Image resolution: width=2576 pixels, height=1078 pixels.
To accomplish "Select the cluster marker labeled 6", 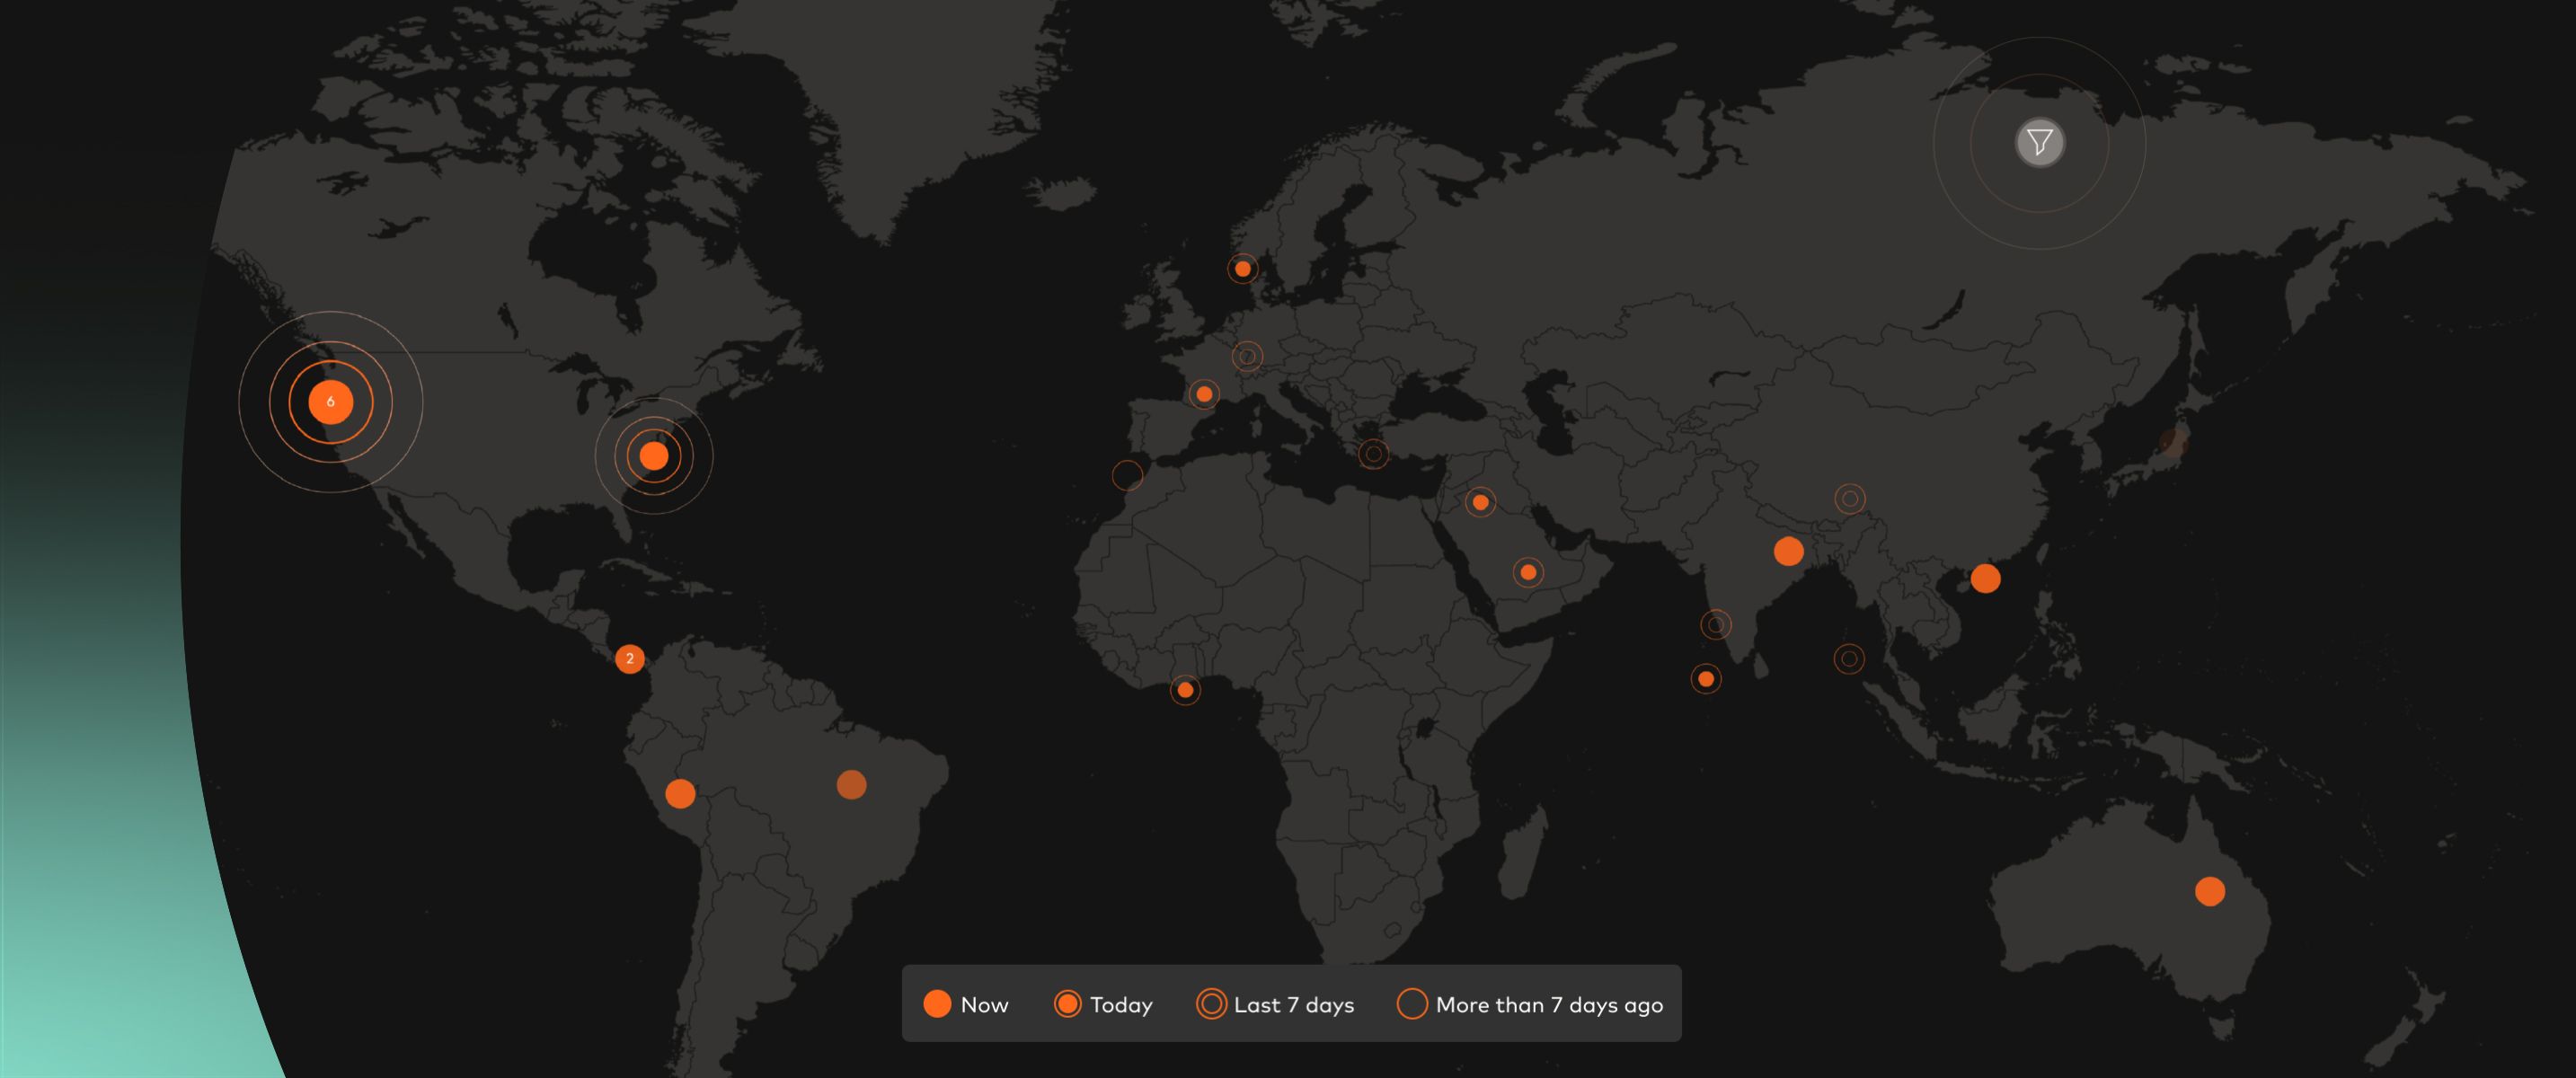I will coord(330,402).
